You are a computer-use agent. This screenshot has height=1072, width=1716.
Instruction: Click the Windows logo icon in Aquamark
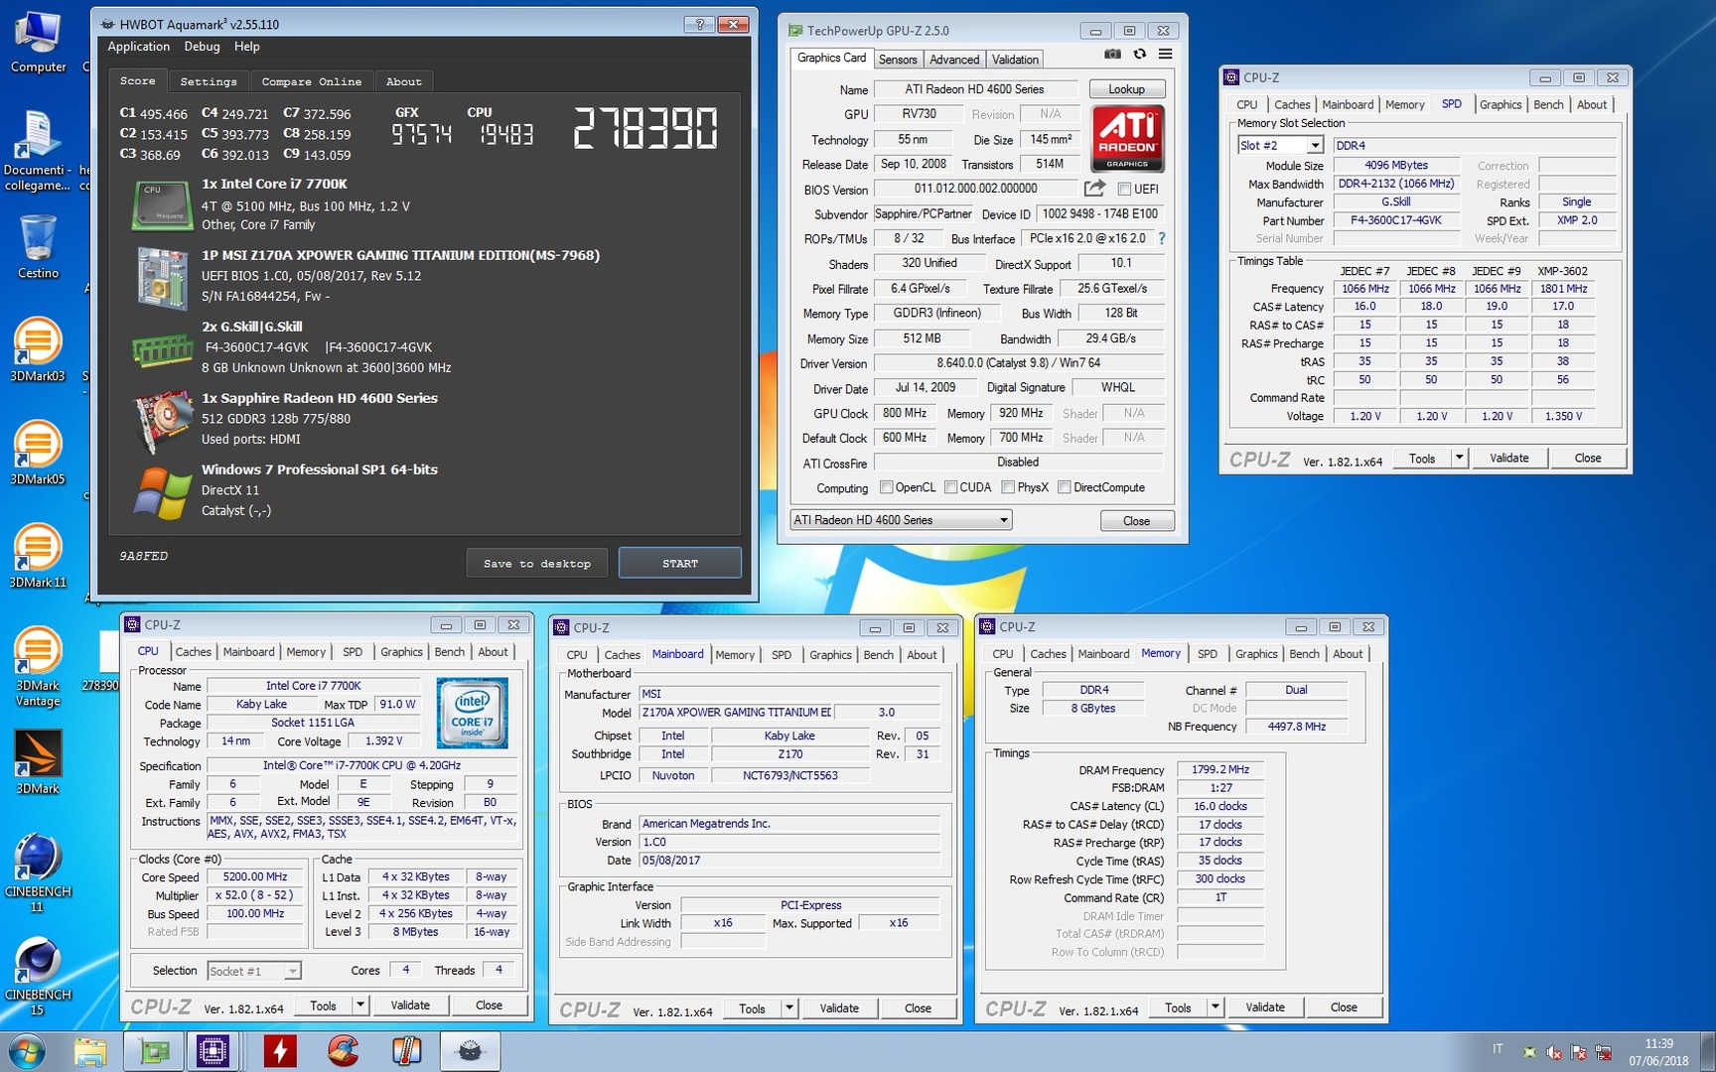point(163,493)
